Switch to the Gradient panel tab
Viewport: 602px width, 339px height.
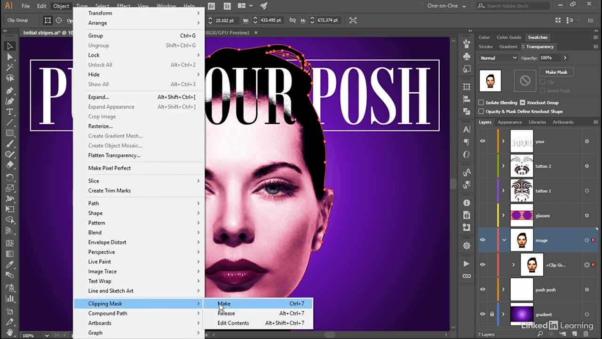508,47
